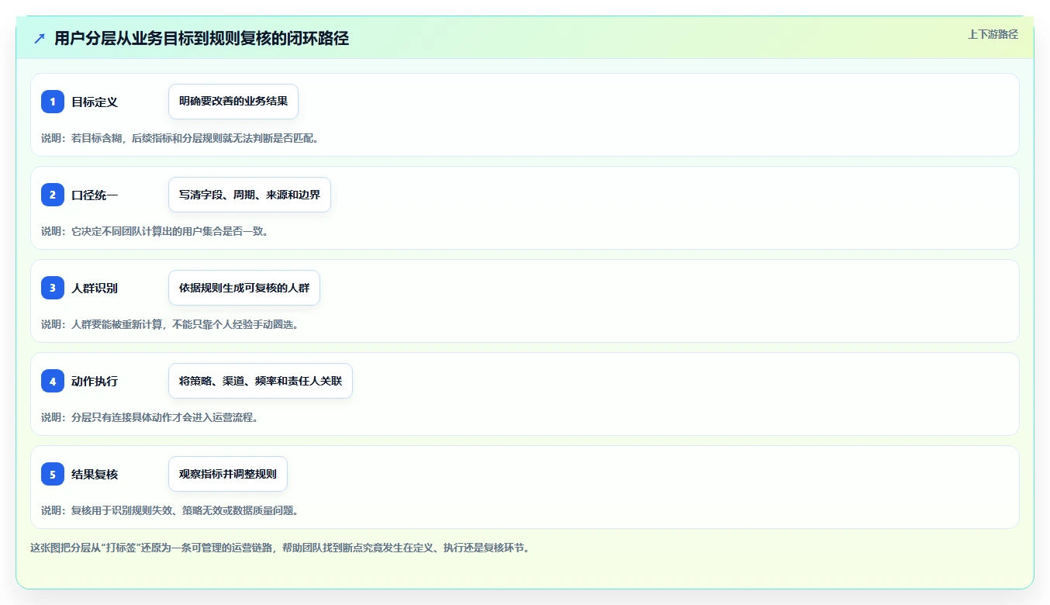Click the 依据规则生成可复核的人群 chip

click(x=244, y=288)
